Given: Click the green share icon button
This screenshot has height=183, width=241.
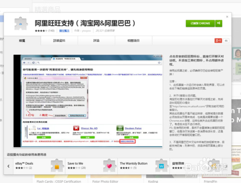Looking at the screenshot, I should coord(219,24).
